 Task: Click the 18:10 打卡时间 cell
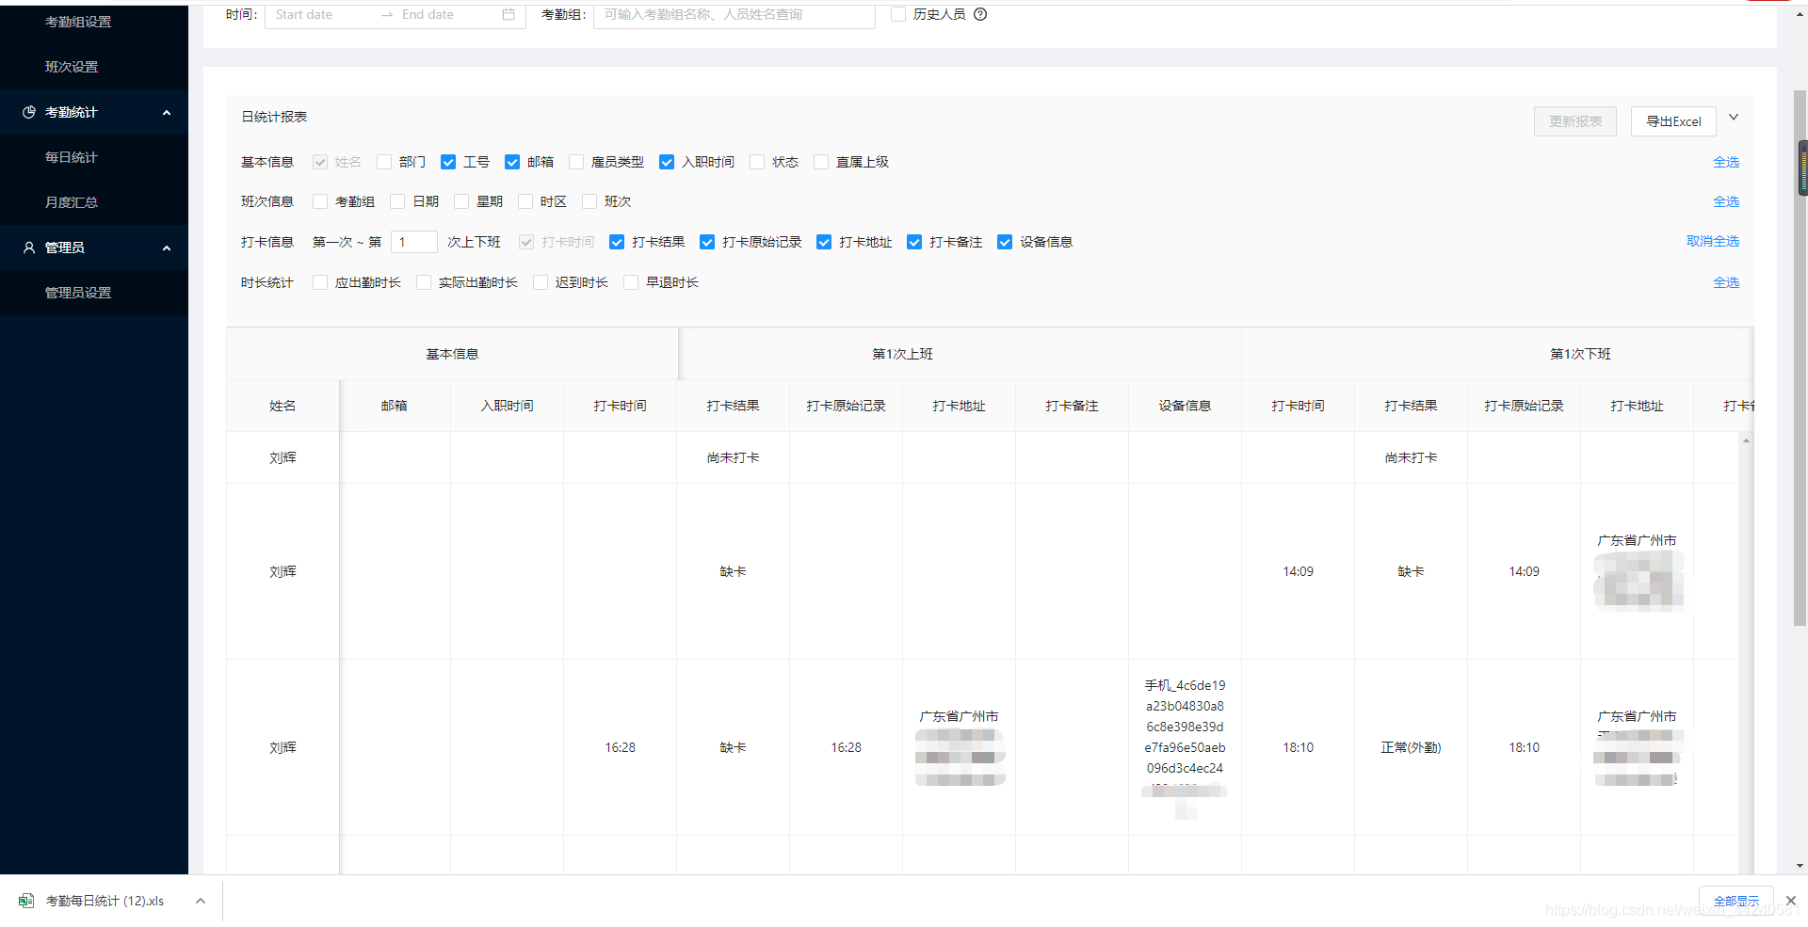click(x=1298, y=747)
